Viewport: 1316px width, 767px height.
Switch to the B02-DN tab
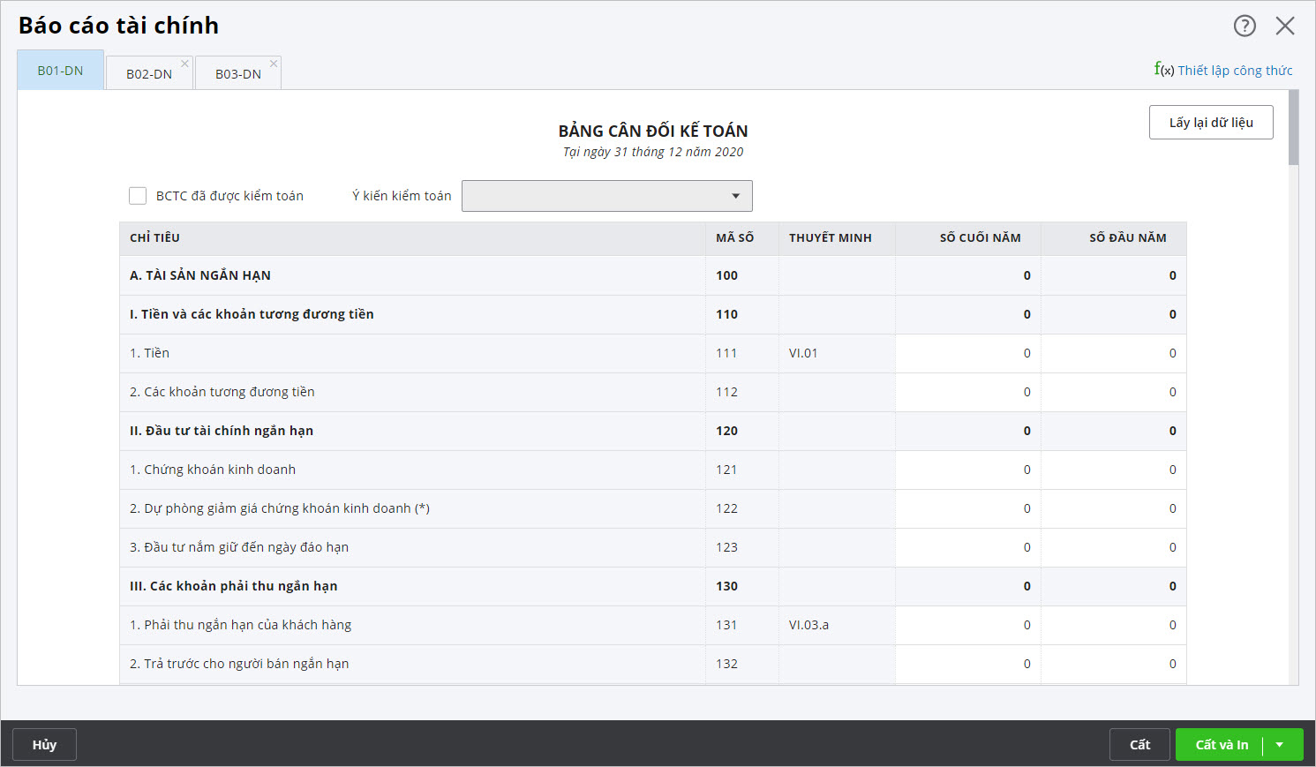148,74
